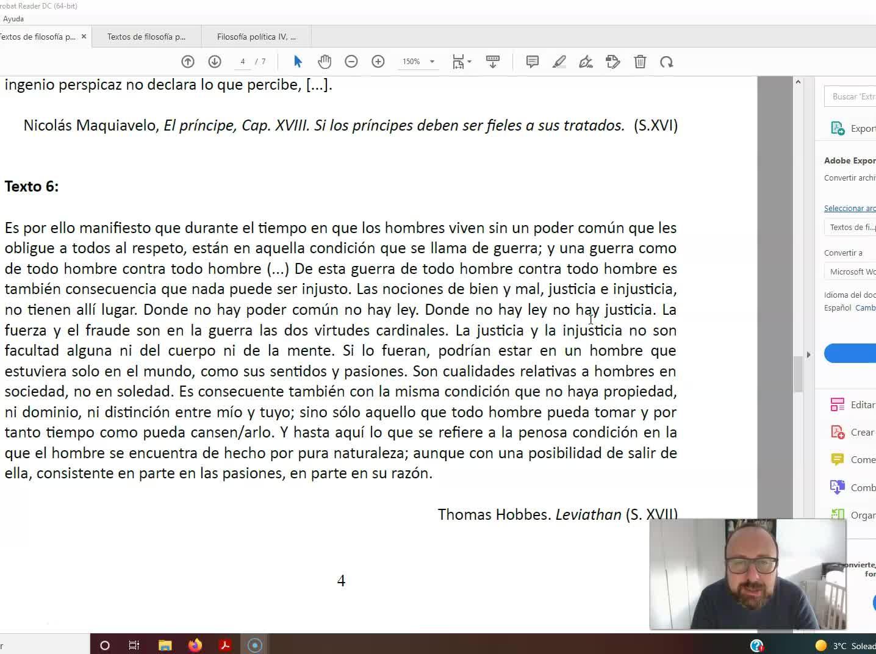Open the Organizar páginas tool
Image resolution: width=876 pixels, height=654 pixels.
(853, 515)
